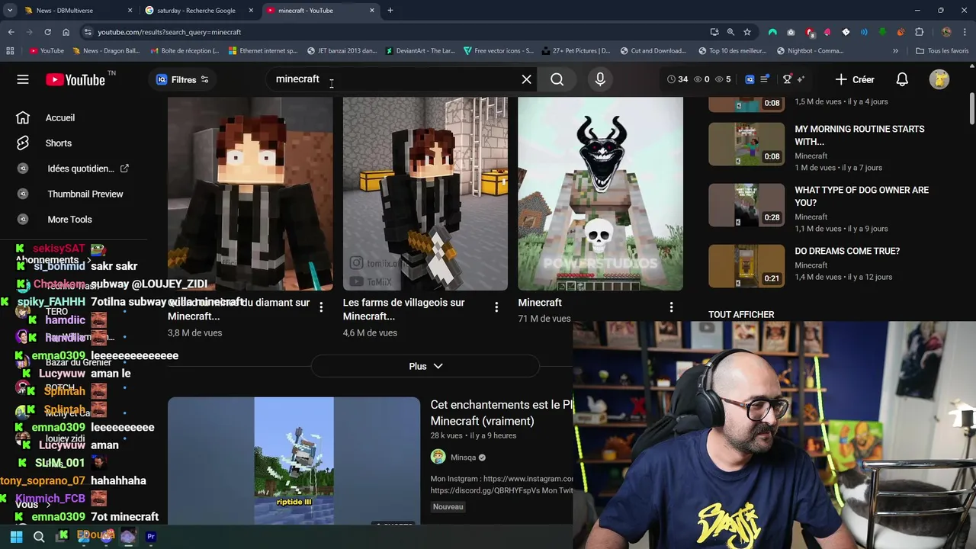Viewport: 976px width, 549px height.
Task: Open a new browser tab
Action: (x=390, y=11)
